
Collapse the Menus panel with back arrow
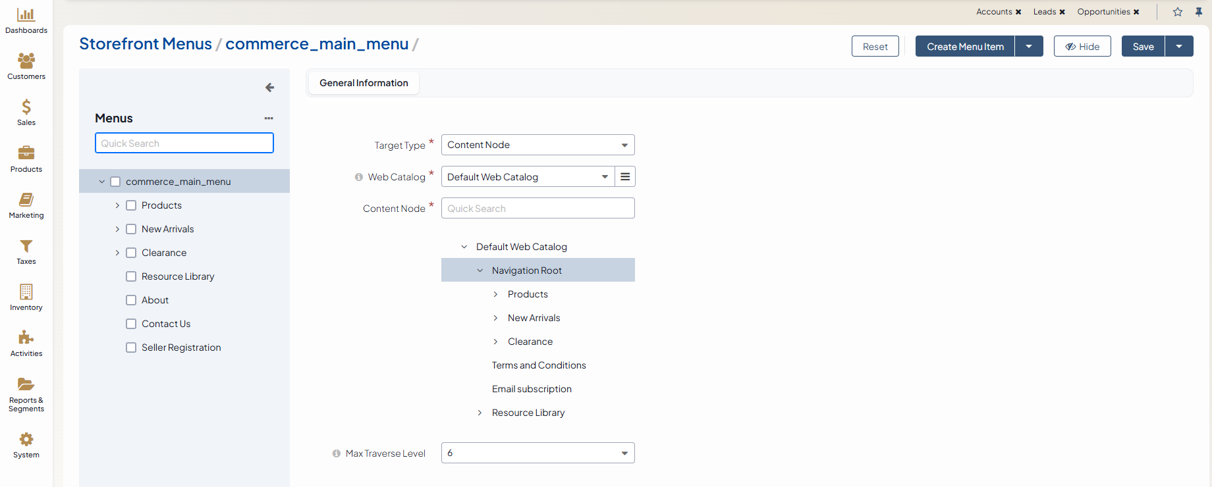(x=269, y=88)
